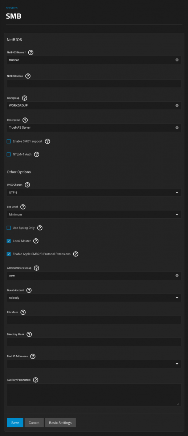Click help icon beside Bind IP Addresses
The width and height of the screenshot is (188, 436).
(x=33, y=356)
